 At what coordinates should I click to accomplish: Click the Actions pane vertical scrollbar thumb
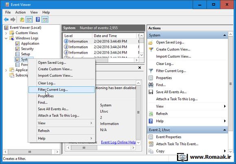pyautogui.click(x=230, y=84)
